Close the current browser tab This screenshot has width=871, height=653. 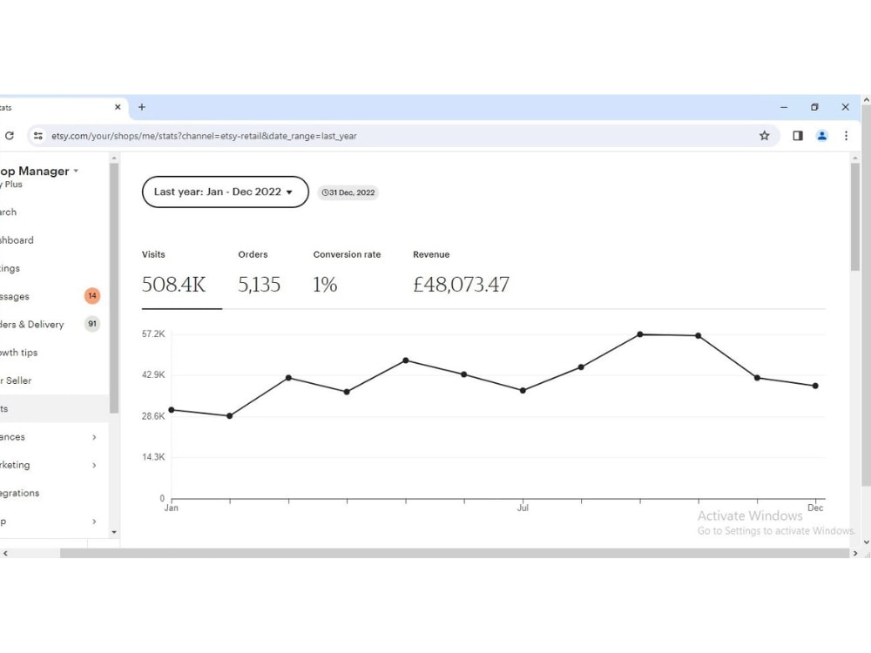[118, 107]
